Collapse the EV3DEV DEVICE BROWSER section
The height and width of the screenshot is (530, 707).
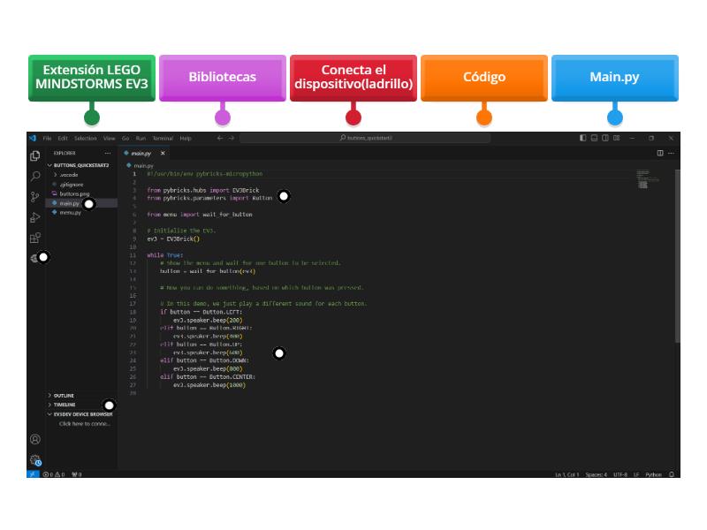[82, 413]
